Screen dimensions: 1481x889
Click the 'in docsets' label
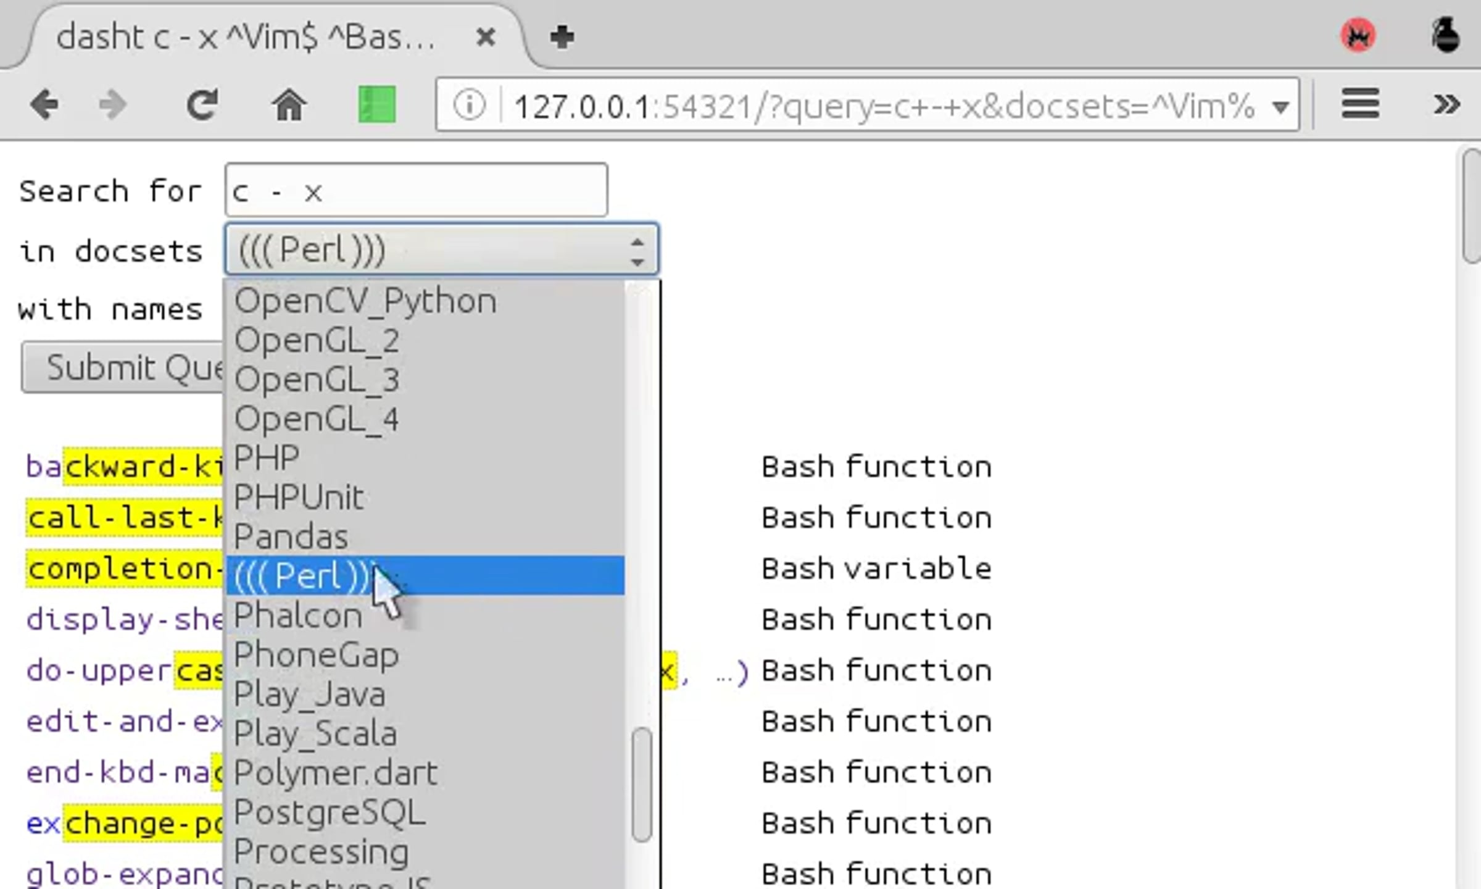click(110, 251)
